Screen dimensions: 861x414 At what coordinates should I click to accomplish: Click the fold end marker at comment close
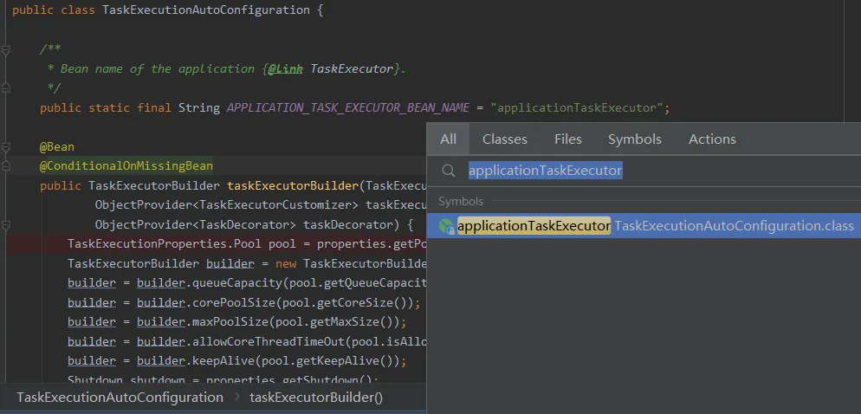(x=5, y=87)
